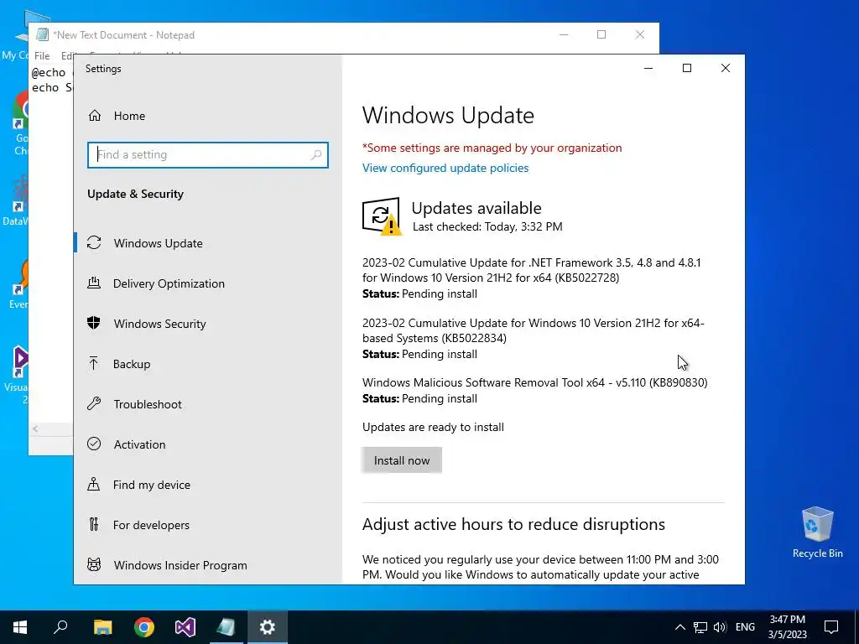The height and width of the screenshot is (644, 859).
Task: Launch Google Chrome from the taskbar
Action: (x=144, y=627)
